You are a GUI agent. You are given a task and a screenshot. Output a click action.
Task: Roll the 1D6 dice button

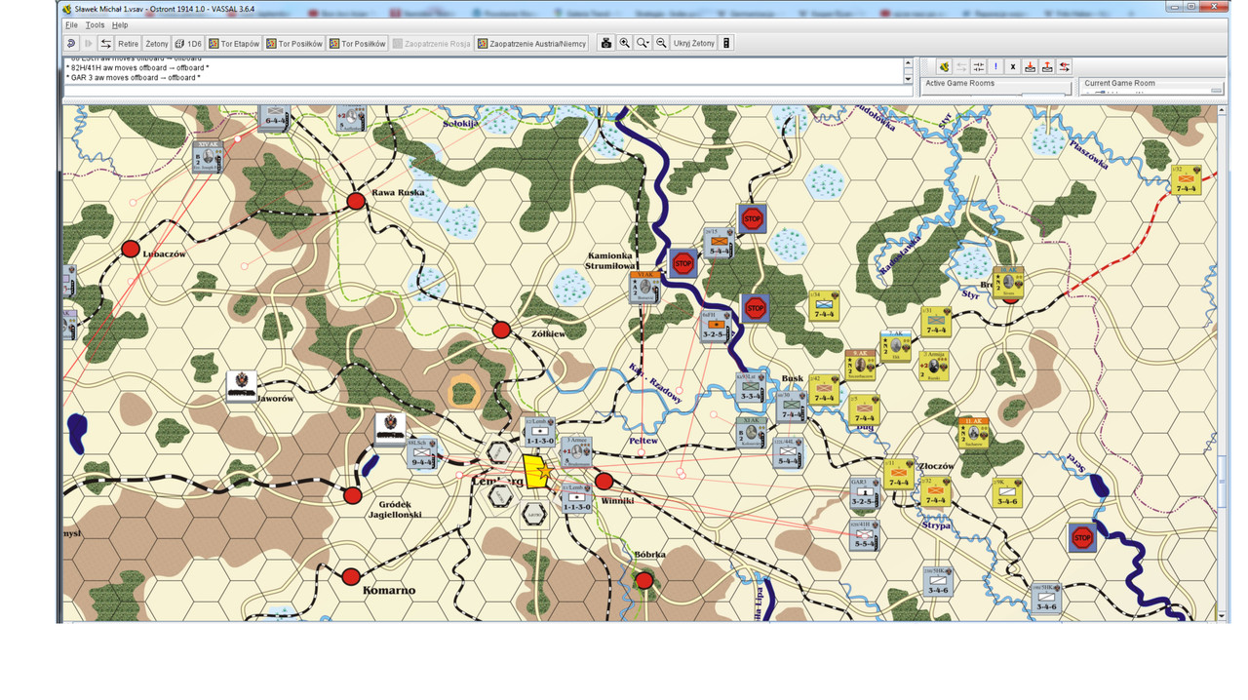point(188,43)
